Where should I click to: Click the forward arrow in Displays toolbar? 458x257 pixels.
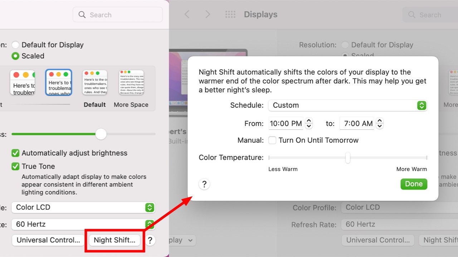coord(208,15)
